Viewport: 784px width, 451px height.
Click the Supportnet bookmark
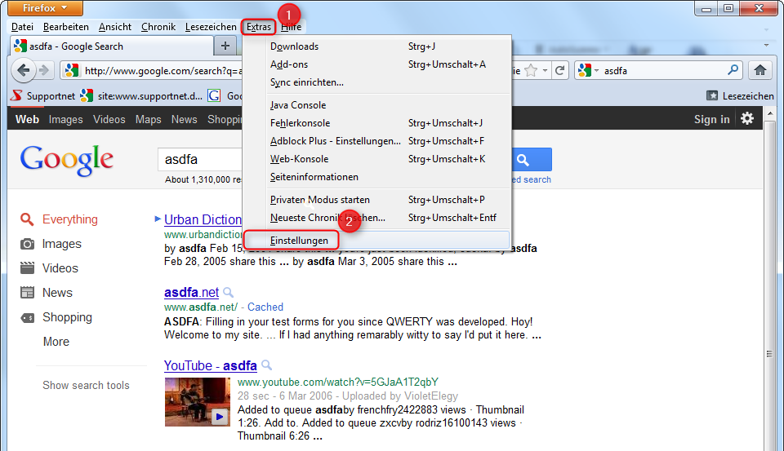point(43,96)
